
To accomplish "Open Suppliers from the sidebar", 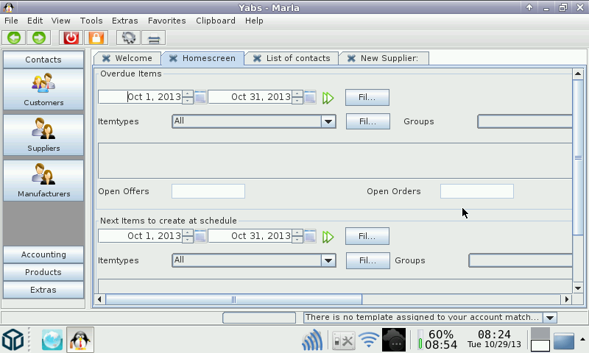I will pos(43,135).
